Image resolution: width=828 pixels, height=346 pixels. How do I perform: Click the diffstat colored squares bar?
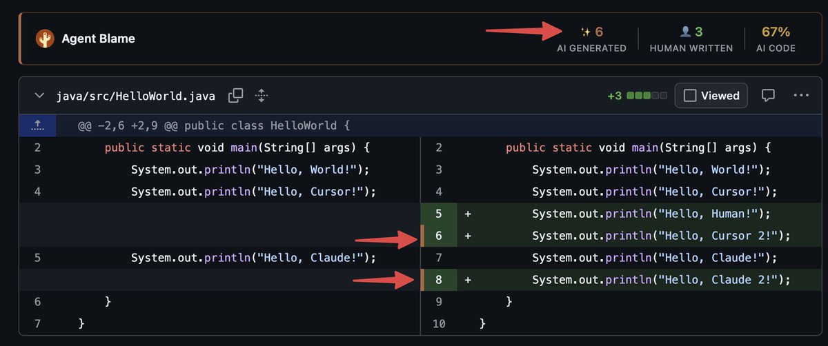pos(647,96)
